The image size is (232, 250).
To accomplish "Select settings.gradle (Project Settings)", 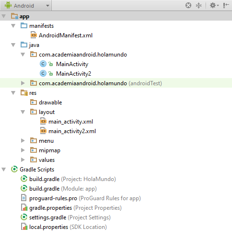I will coord(70,217).
